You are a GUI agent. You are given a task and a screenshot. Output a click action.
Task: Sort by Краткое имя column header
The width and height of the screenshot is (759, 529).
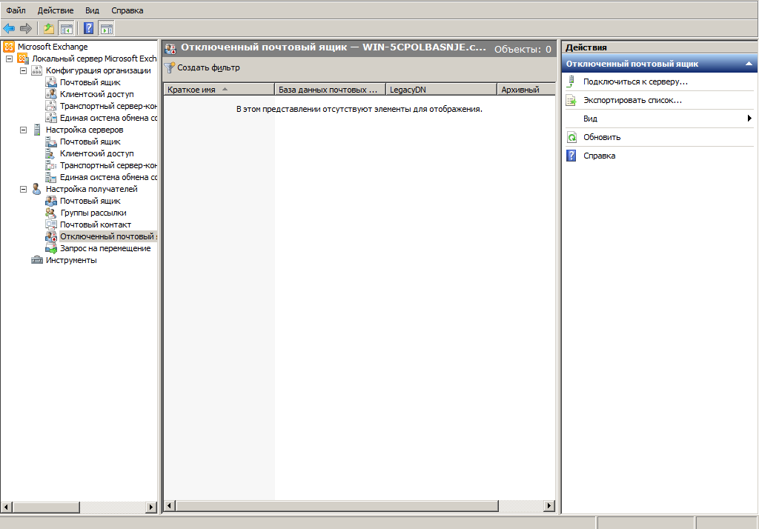(219, 90)
